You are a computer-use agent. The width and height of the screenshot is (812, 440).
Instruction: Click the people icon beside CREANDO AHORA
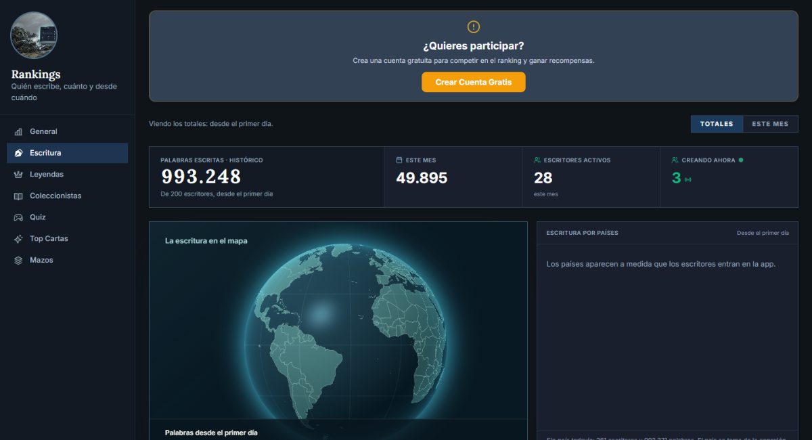tap(675, 160)
